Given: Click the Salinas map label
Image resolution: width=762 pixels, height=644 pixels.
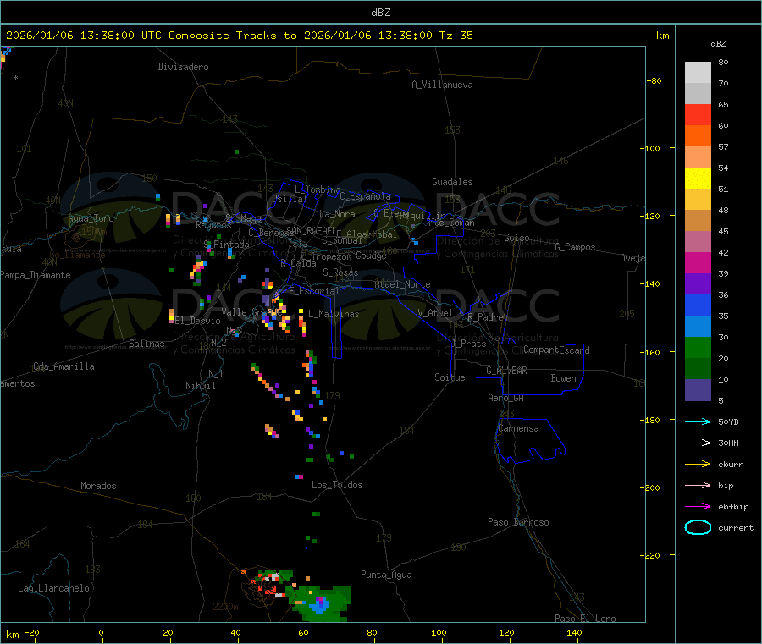Looking at the screenshot, I should coord(146,344).
